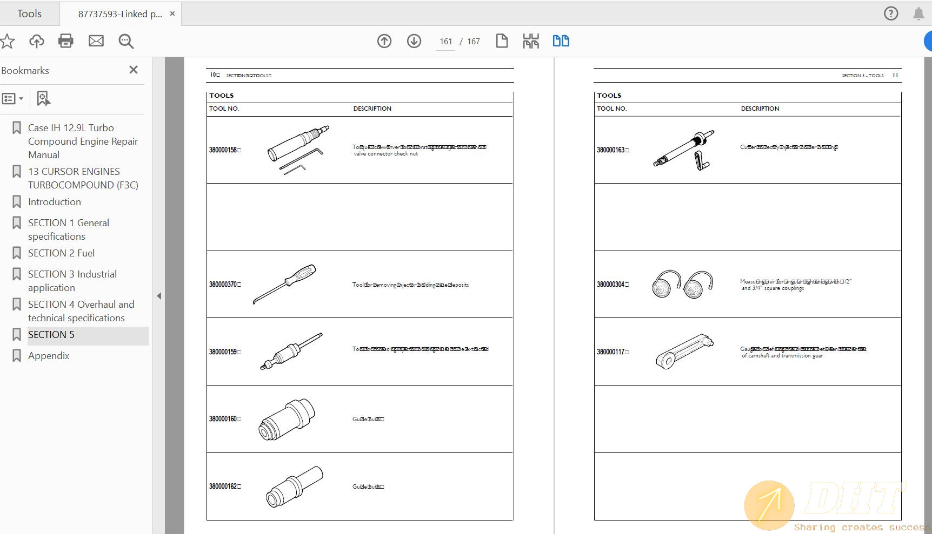Click the page number input field
932x534 pixels.
445,42
